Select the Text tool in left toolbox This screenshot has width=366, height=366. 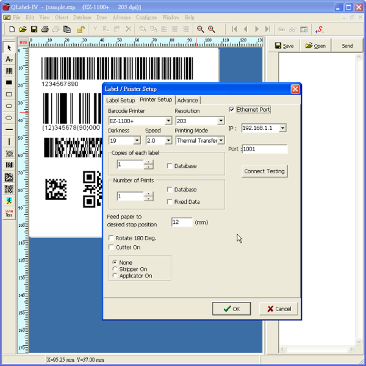click(9, 59)
